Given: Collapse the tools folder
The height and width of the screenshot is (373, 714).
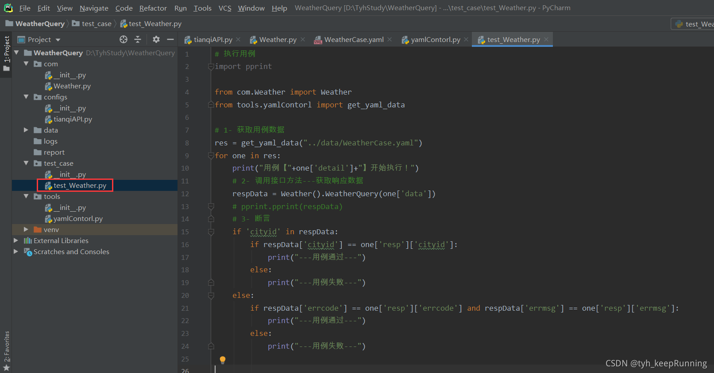Looking at the screenshot, I should pyautogui.click(x=26, y=196).
